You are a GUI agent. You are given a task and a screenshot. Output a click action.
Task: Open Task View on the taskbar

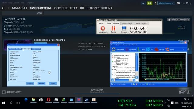click(x=18, y=103)
